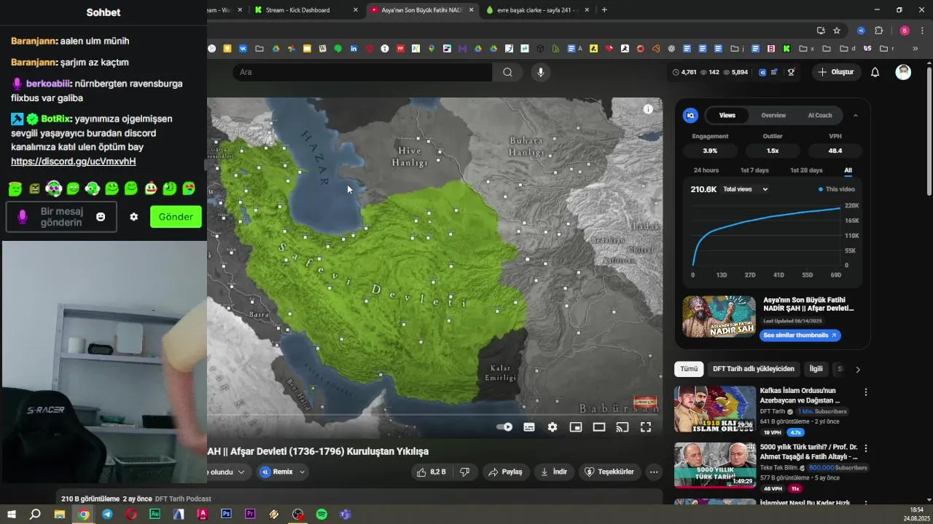The height and width of the screenshot is (524, 933).
Task: Bookmark this page with star icon
Action: pyautogui.click(x=837, y=31)
